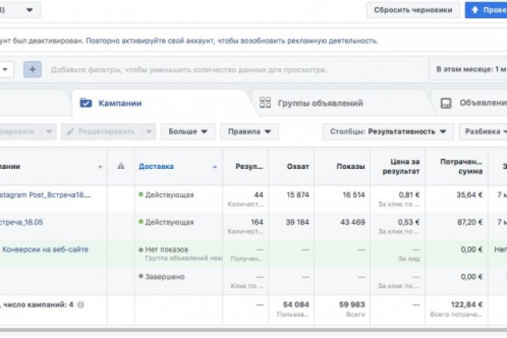Open the Столбцы: Результативность dropdown
Image resolution: width=507 pixels, height=338 pixels.
[388, 132]
